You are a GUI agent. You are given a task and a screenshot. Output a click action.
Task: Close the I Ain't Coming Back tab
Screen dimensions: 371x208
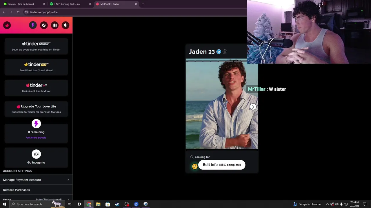pos(90,4)
